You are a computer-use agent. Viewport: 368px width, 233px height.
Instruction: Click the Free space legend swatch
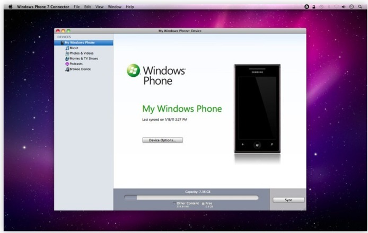(x=203, y=204)
